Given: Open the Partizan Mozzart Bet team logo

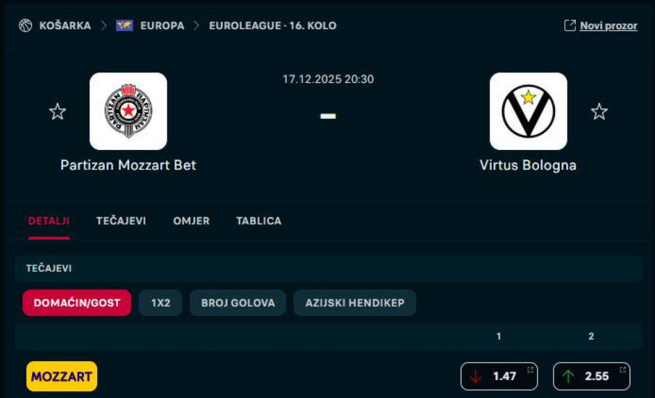Looking at the screenshot, I should 128,111.
